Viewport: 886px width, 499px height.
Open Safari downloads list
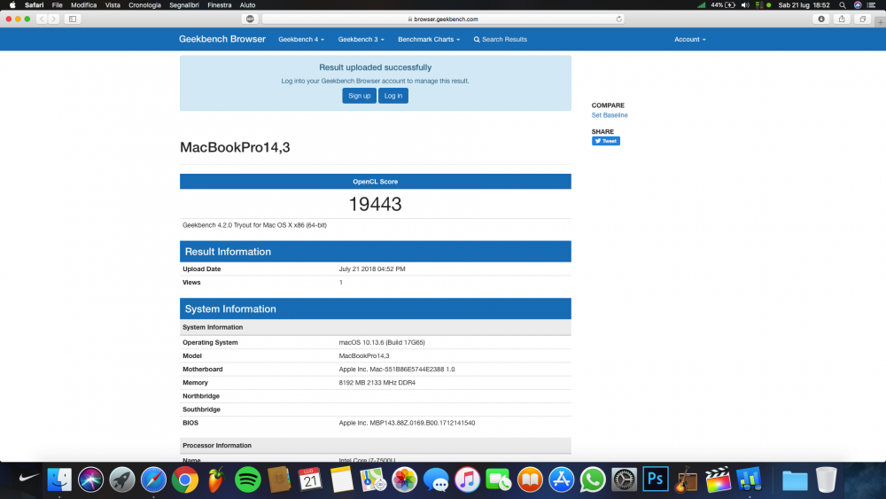tap(821, 19)
